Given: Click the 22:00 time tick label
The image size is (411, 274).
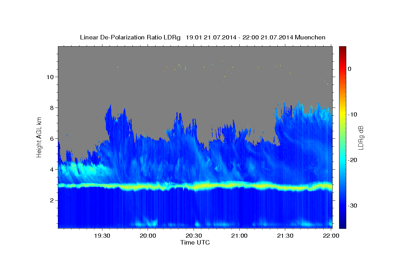Looking at the screenshot, I should (x=331, y=236).
